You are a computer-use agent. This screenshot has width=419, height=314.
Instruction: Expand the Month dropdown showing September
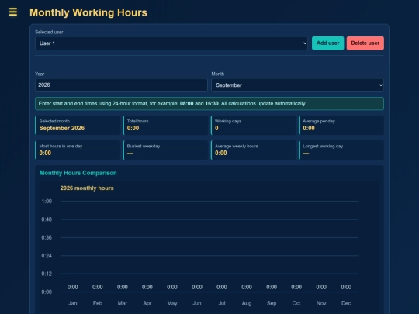point(298,85)
